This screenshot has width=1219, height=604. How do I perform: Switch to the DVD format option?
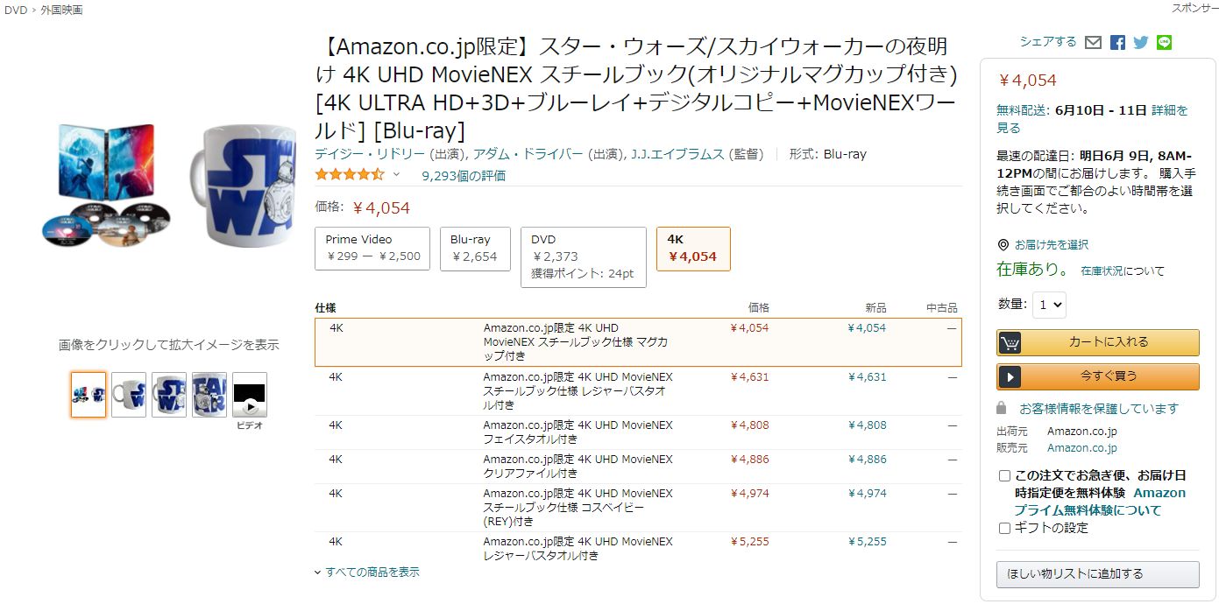click(x=582, y=256)
